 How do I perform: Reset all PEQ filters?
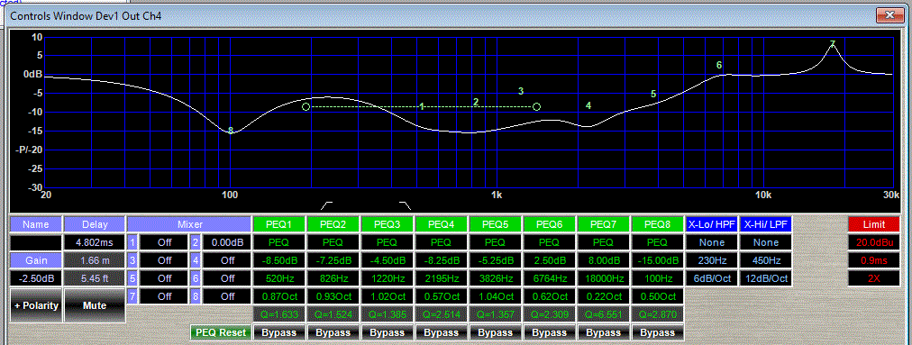click(x=221, y=332)
